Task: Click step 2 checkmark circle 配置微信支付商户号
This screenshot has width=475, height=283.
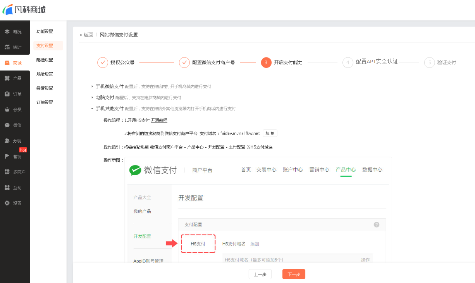Action: click(184, 62)
